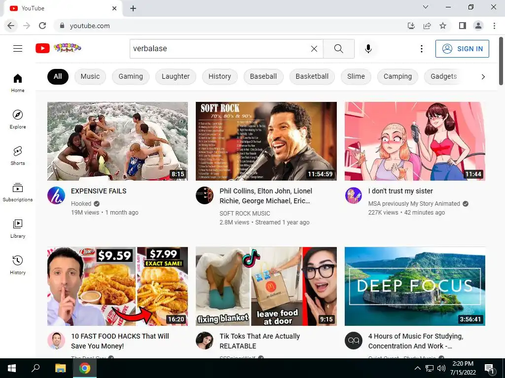Start voice search with microphone
Screen dimensions: 505x378
click(x=368, y=49)
